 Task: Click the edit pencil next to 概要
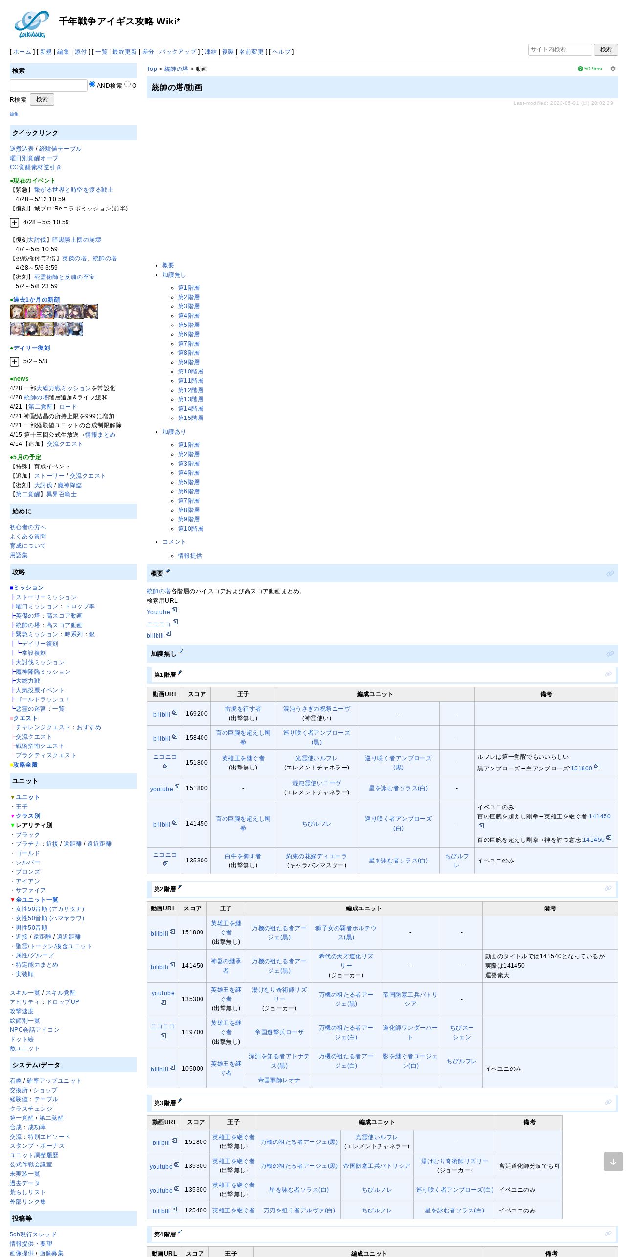tap(168, 571)
